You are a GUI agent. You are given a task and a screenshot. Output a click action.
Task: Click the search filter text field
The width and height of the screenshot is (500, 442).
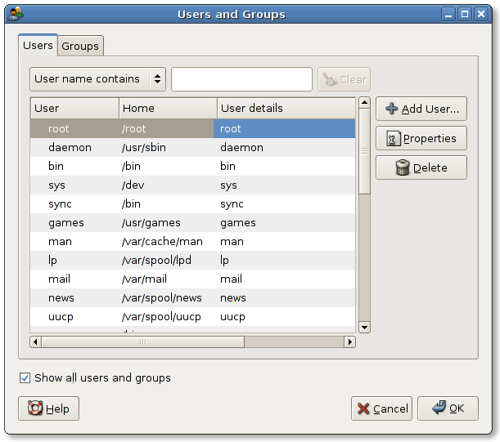point(241,79)
